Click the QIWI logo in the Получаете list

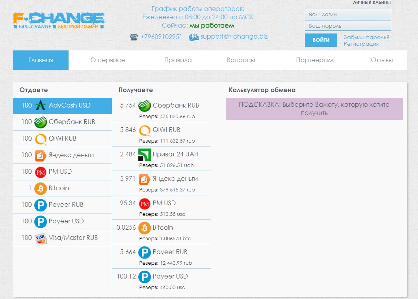point(145,130)
